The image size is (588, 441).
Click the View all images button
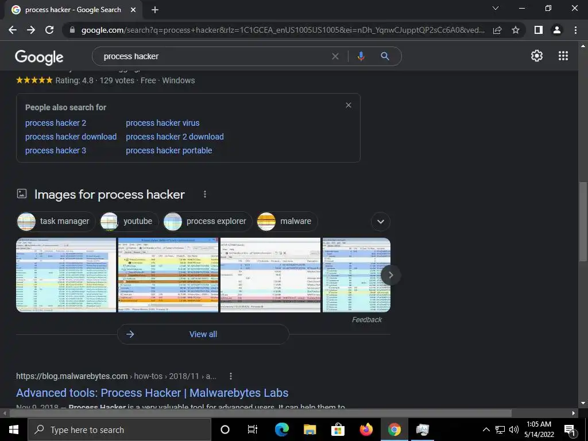point(203,334)
